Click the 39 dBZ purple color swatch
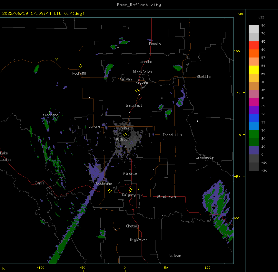The width and height of the screenshot is (278, 272). (253, 110)
